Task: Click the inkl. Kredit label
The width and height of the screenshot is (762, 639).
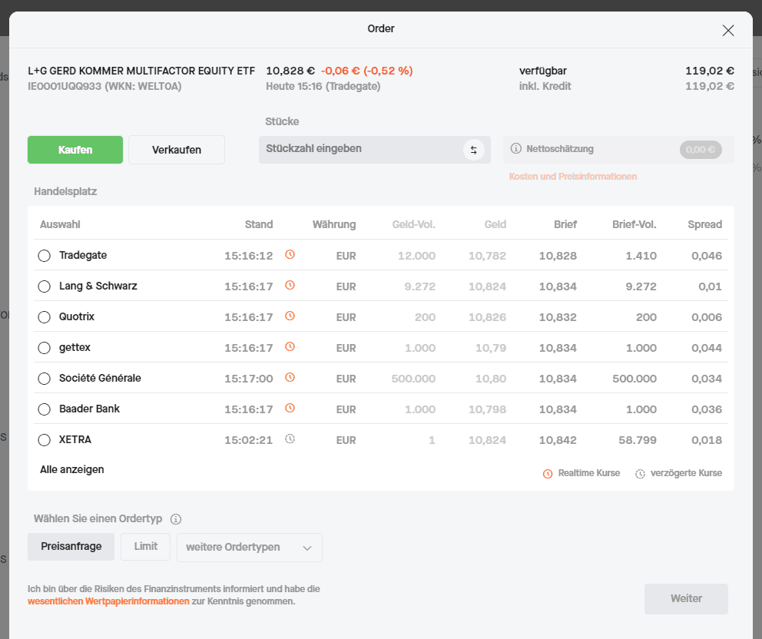Action: [x=545, y=87]
